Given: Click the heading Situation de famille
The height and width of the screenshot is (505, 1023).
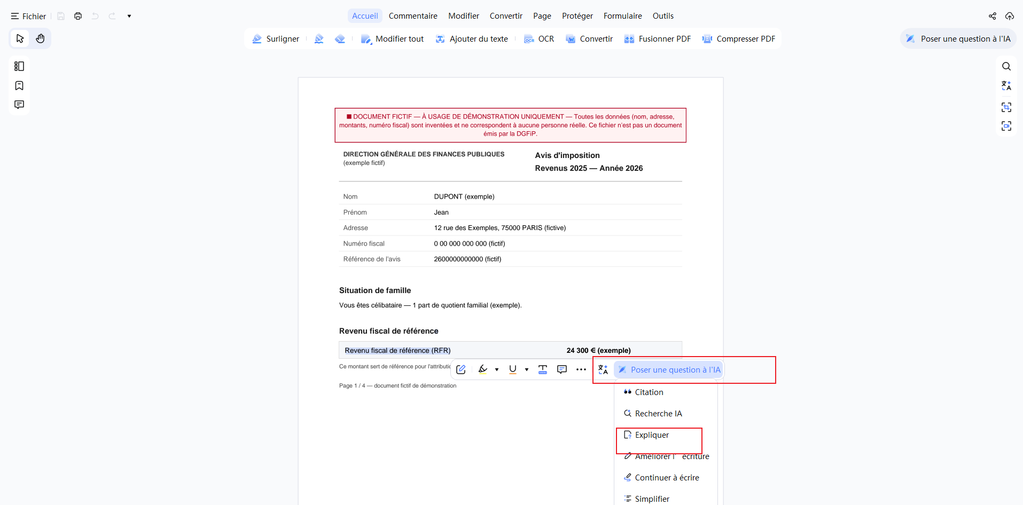Looking at the screenshot, I should pyautogui.click(x=375, y=290).
